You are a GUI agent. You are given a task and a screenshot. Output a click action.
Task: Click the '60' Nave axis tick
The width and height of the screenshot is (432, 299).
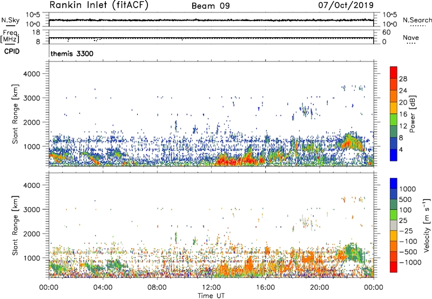tap(386, 32)
